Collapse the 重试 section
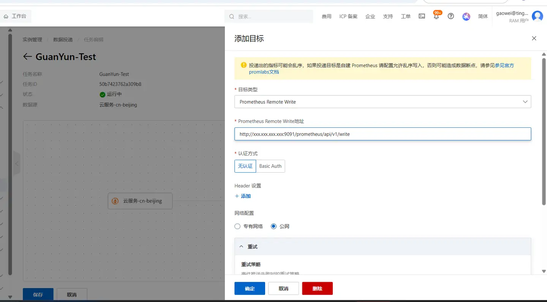The width and height of the screenshot is (547, 302). pyautogui.click(x=241, y=247)
